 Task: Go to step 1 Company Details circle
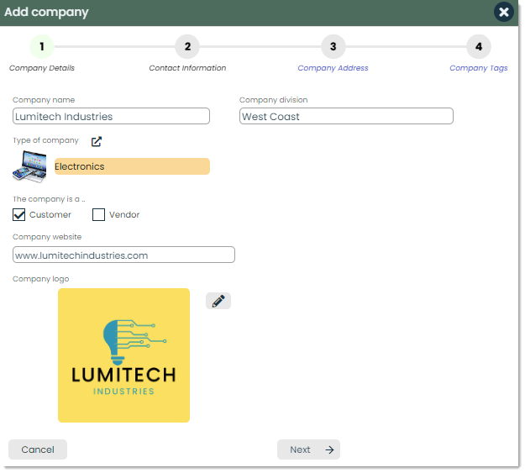pos(42,46)
